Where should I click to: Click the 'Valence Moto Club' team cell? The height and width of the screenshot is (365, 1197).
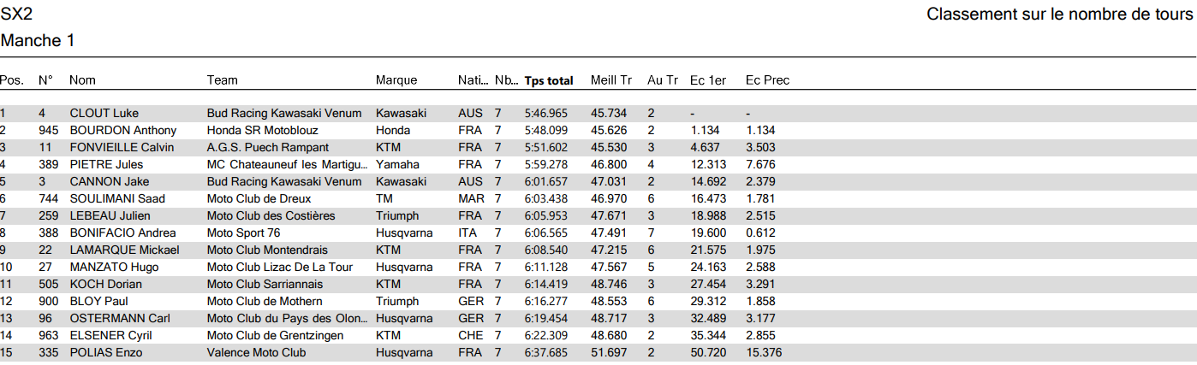pyautogui.click(x=256, y=352)
